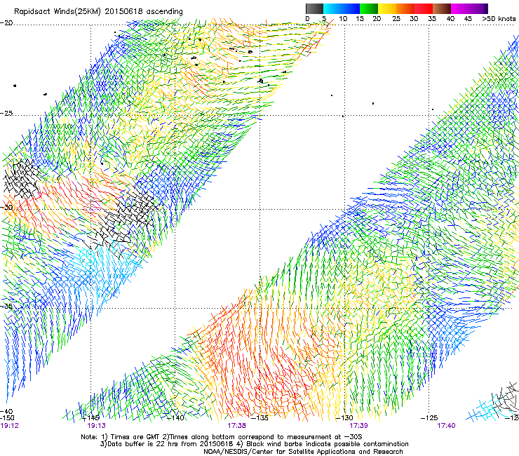Select the green 15-20 knots legend color
The width and height of the screenshot is (519, 456).
[369, 8]
